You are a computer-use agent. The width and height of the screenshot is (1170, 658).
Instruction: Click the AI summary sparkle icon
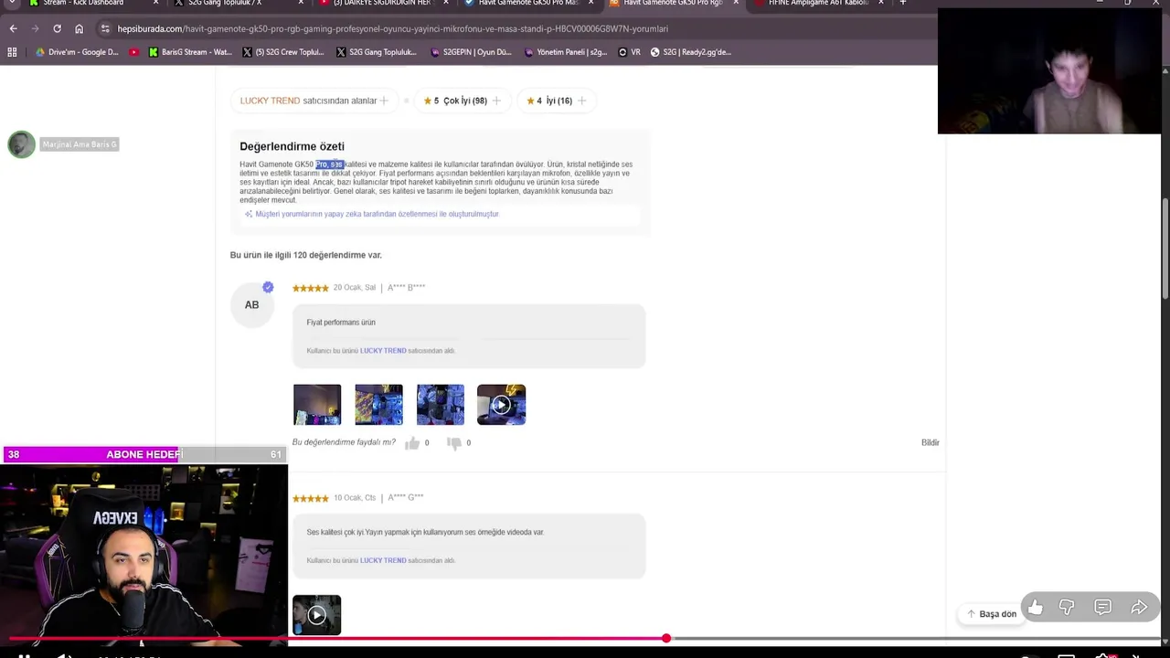coord(248,214)
